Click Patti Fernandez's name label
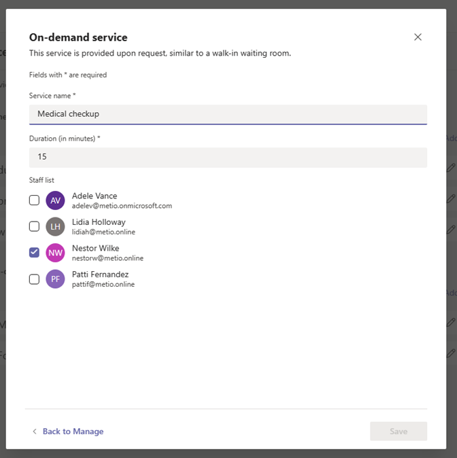This screenshot has width=457, height=458. point(100,274)
